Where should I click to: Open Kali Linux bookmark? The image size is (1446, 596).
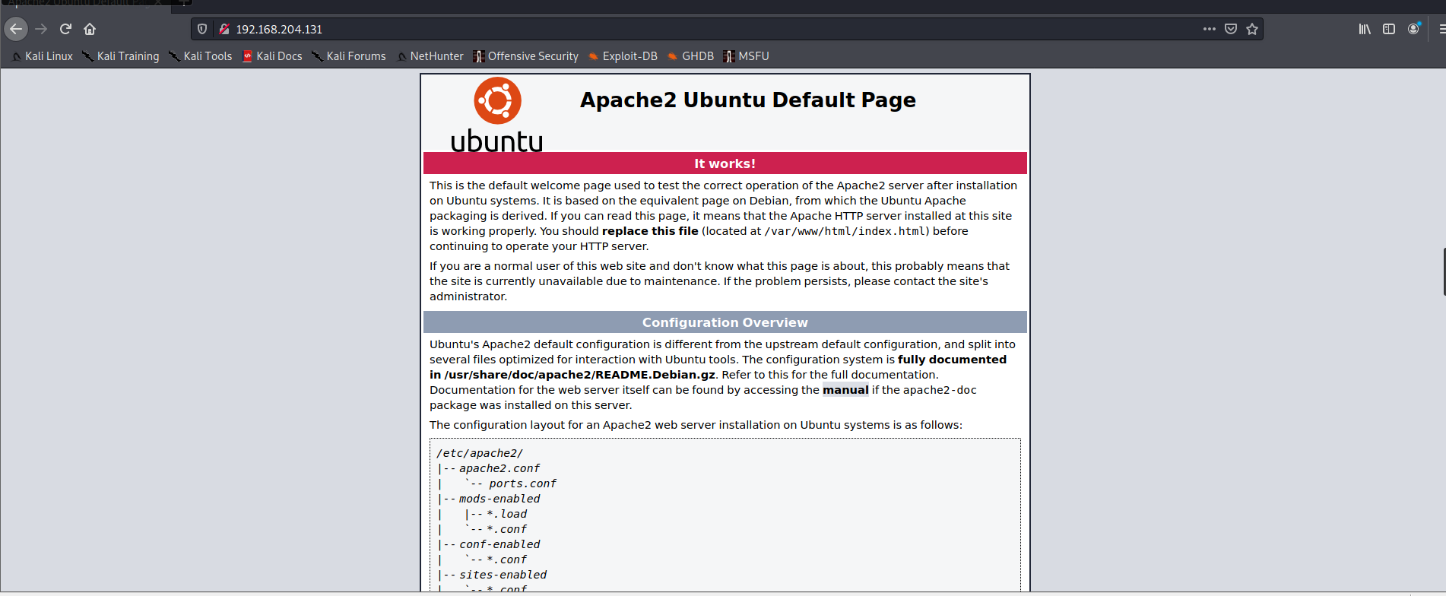click(43, 56)
